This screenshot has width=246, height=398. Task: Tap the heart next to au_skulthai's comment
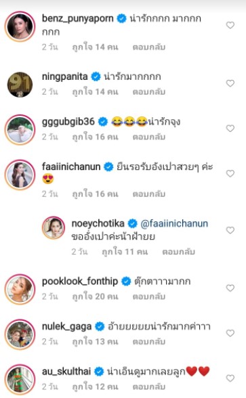point(230,378)
